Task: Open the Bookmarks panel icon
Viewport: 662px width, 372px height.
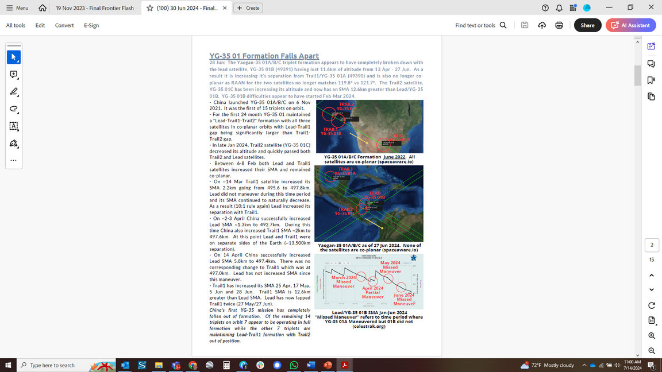Action: click(x=652, y=80)
